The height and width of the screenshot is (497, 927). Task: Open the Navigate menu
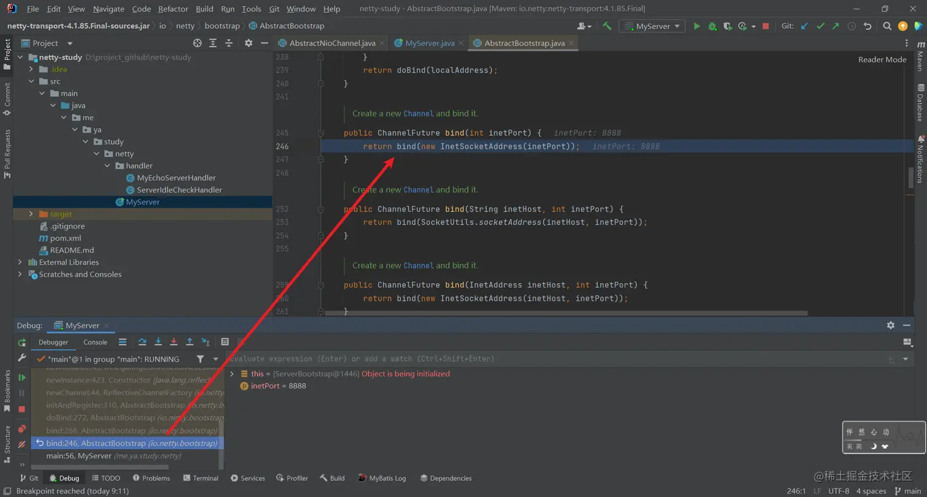(109, 9)
